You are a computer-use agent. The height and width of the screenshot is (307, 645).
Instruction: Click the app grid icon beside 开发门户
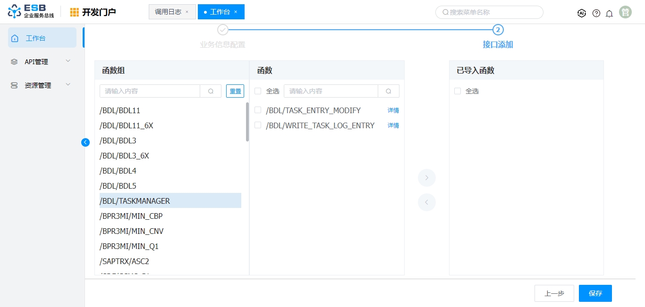75,12
